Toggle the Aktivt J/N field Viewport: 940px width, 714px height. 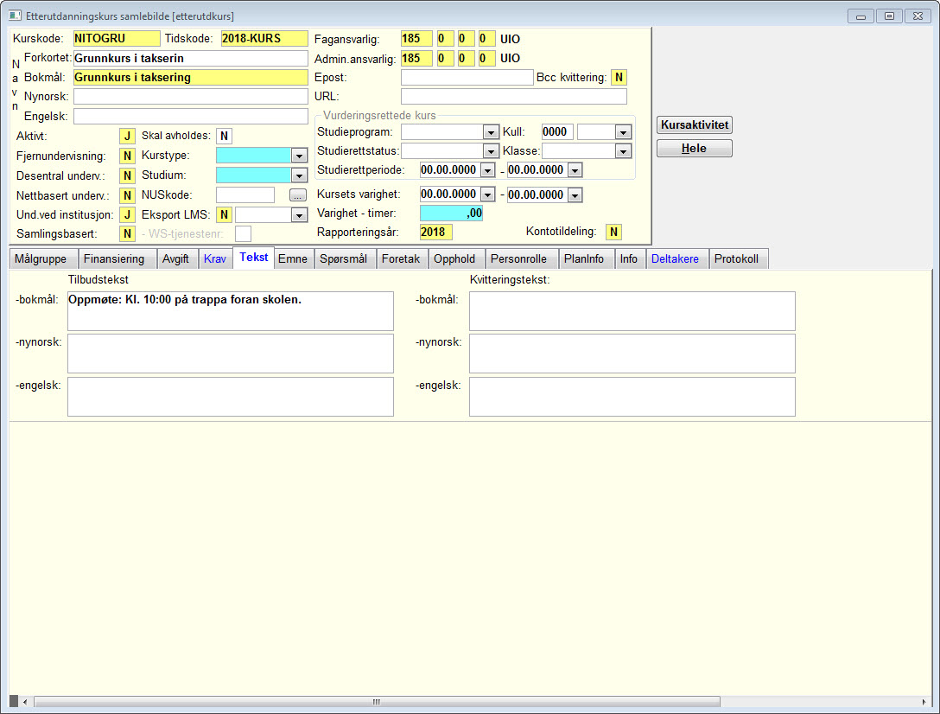(127, 137)
